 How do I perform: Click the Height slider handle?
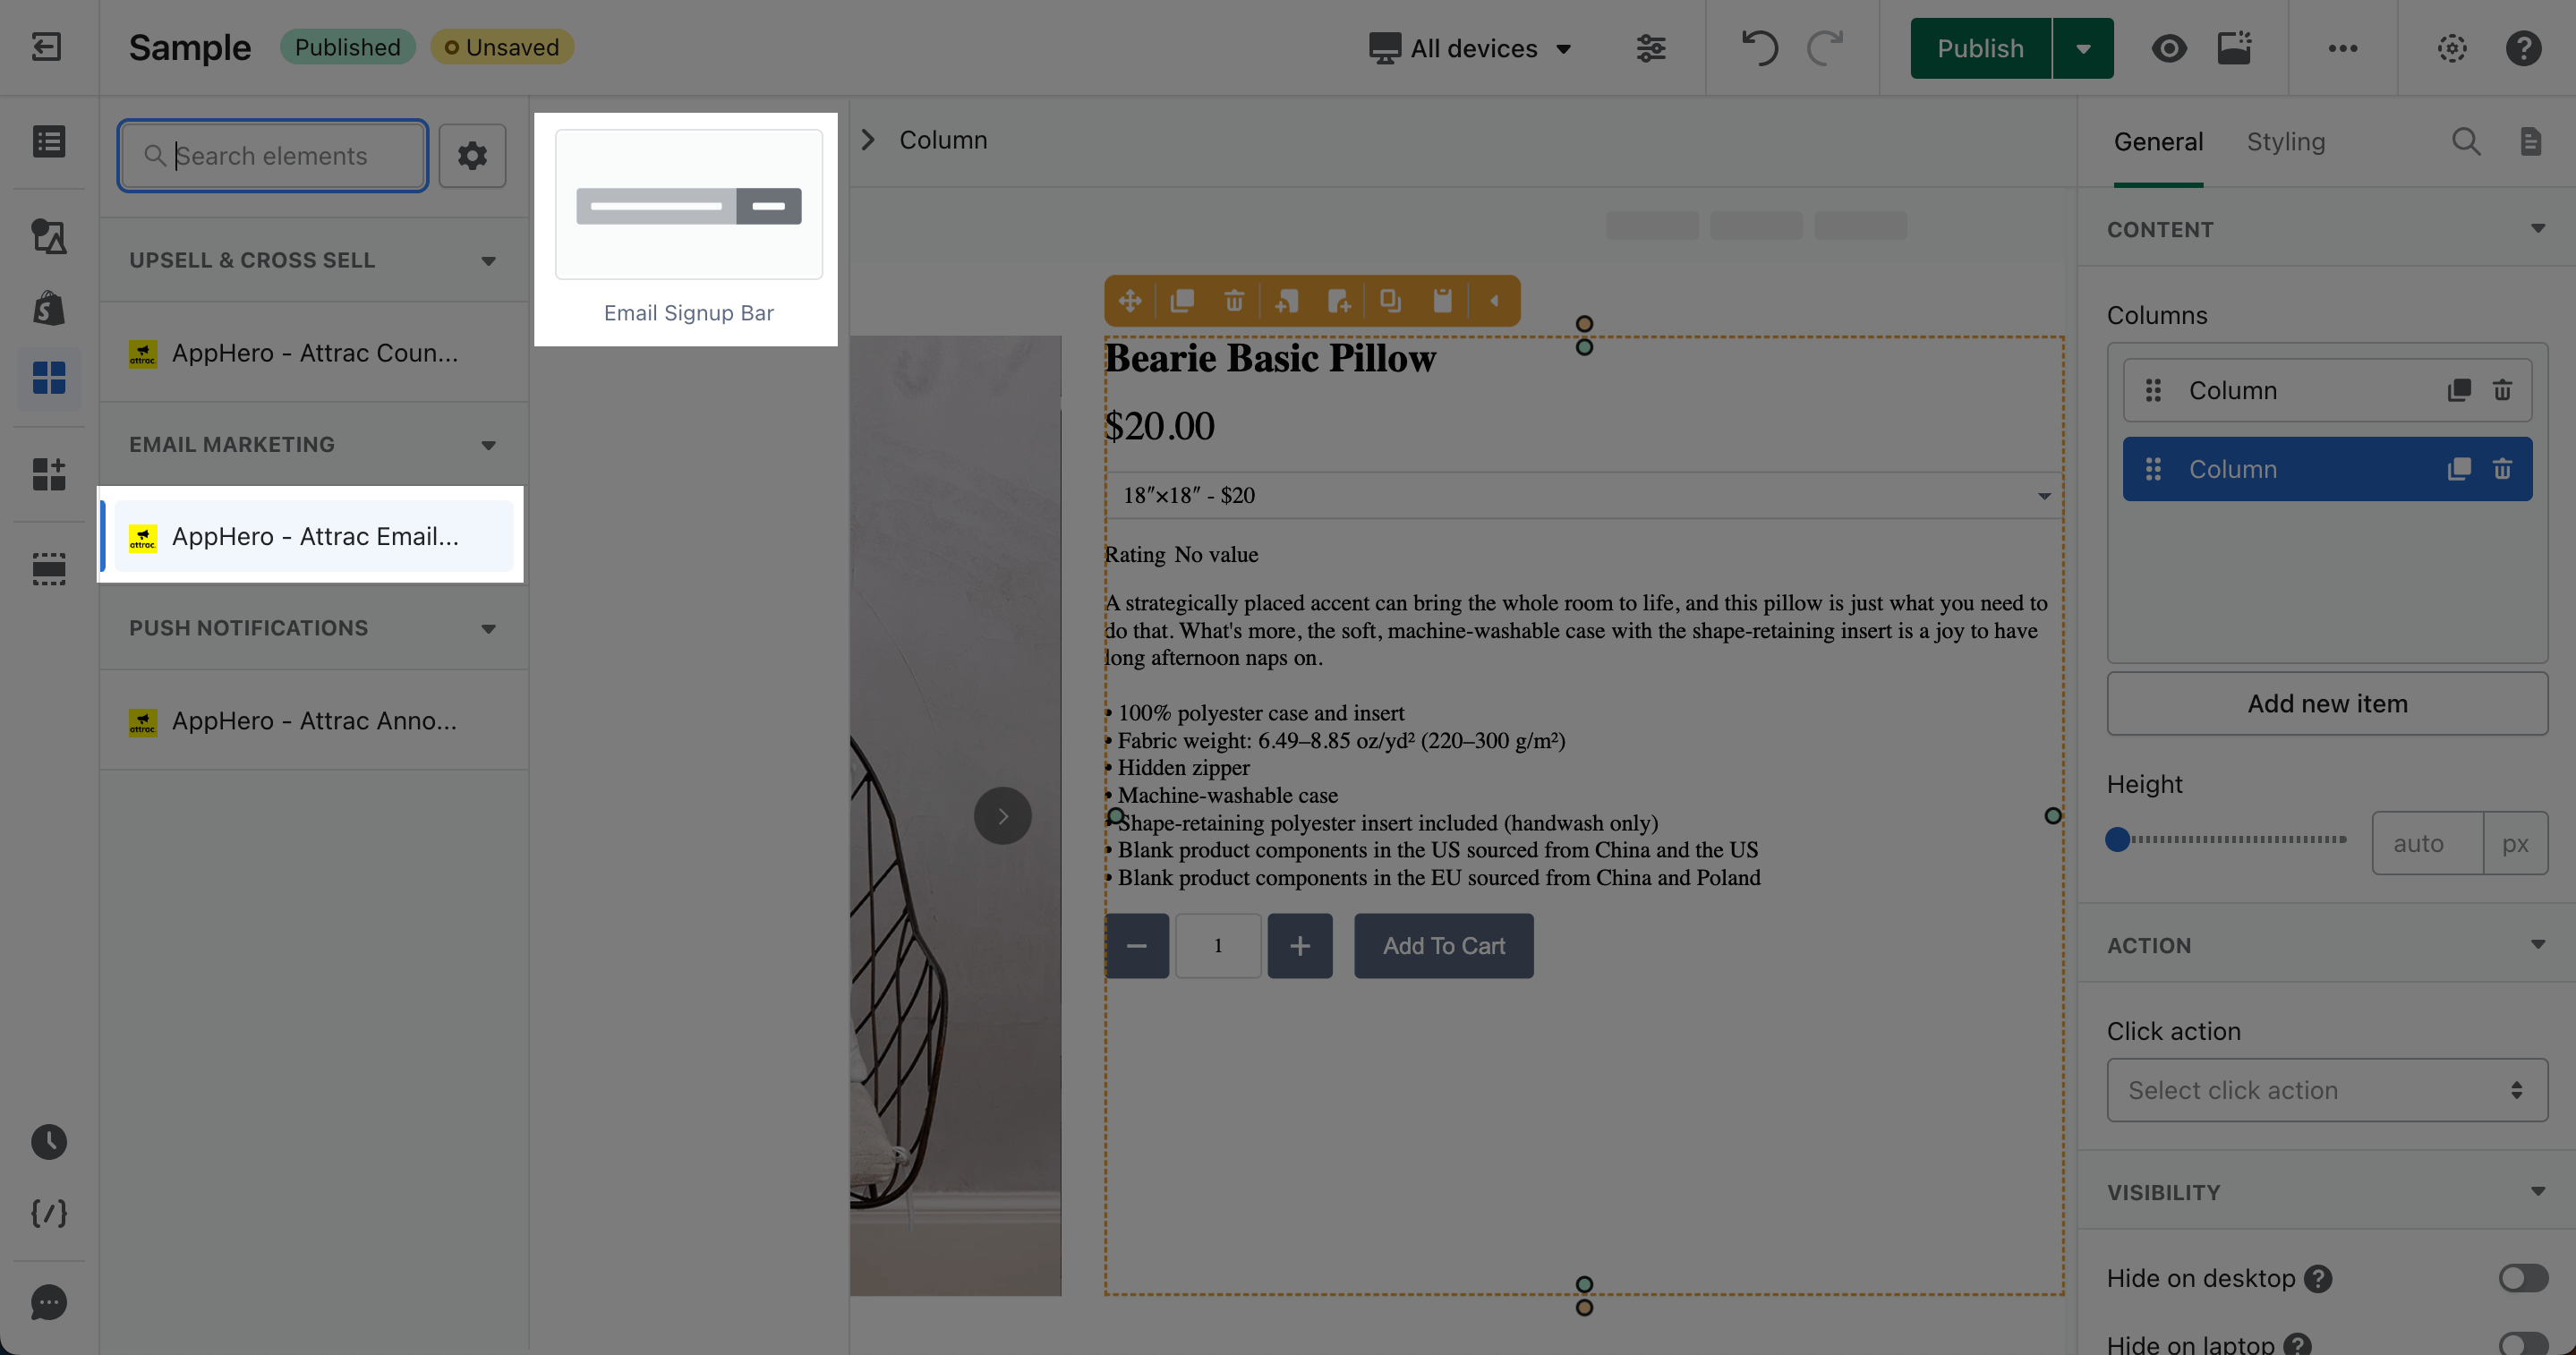pyautogui.click(x=2117, y=840)
